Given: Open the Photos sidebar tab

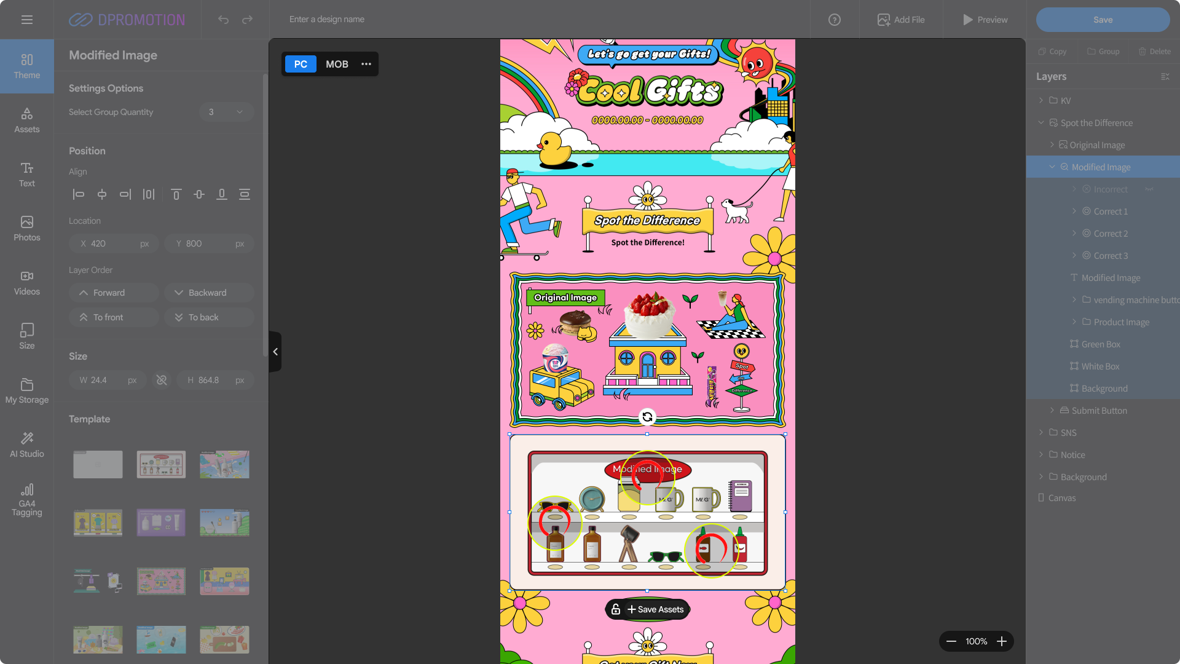Looking at the screenshot, I should pyautogui.click(x=27, y=228).
